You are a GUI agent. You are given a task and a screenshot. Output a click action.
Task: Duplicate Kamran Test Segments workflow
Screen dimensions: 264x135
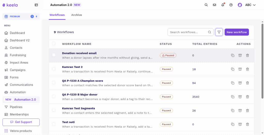tap(233, 111)
